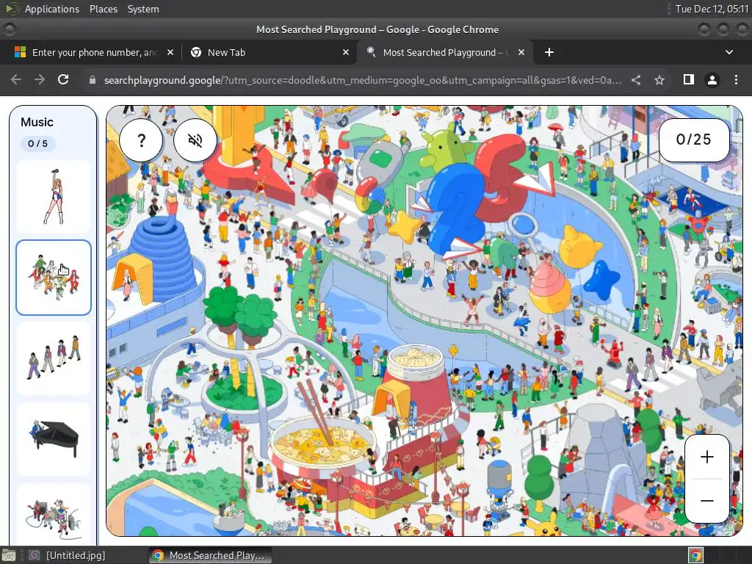
Task: Zoom in with the plus button
Action: [707, 457]
